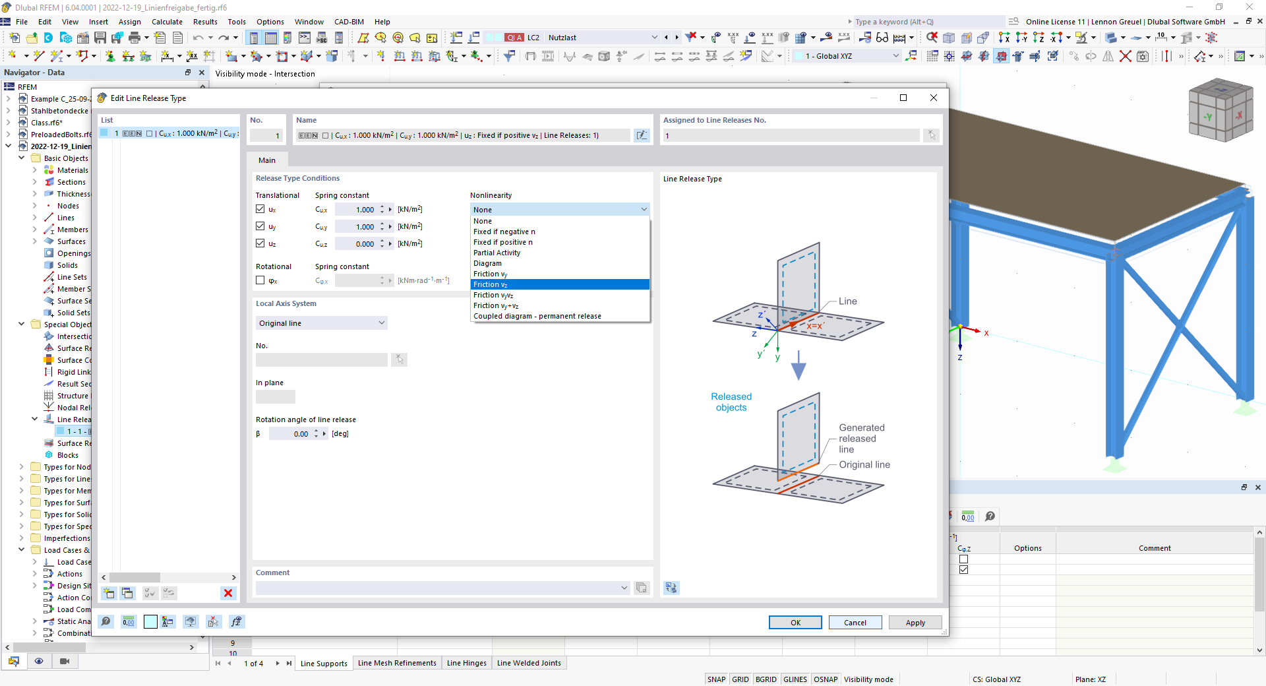Collapse the Basic Objects tree node

pyautogui.click(x=22, y=158)
